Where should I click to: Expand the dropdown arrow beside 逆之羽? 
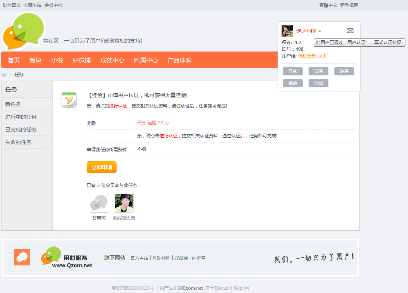pos(320,31)
